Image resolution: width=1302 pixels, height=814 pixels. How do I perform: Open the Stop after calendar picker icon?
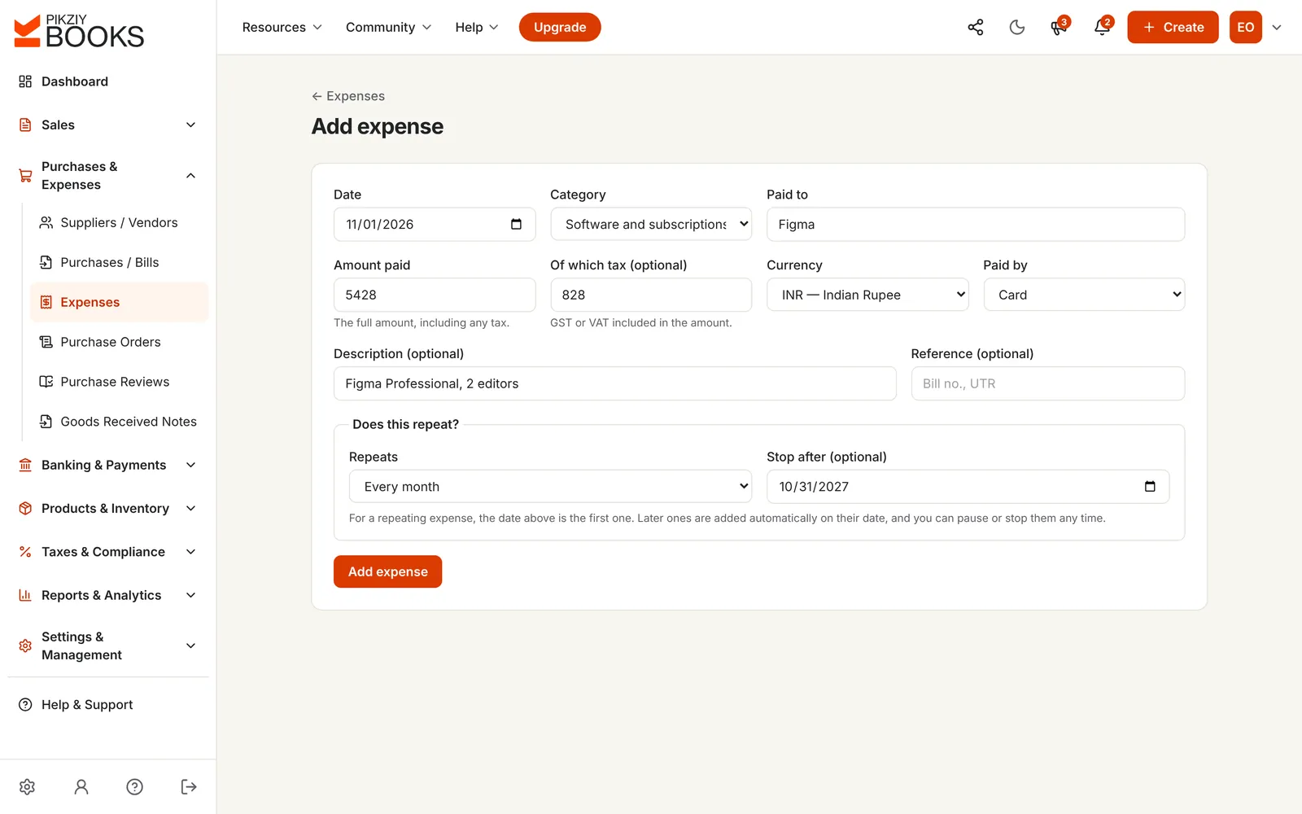click(x=1150, y=486)
